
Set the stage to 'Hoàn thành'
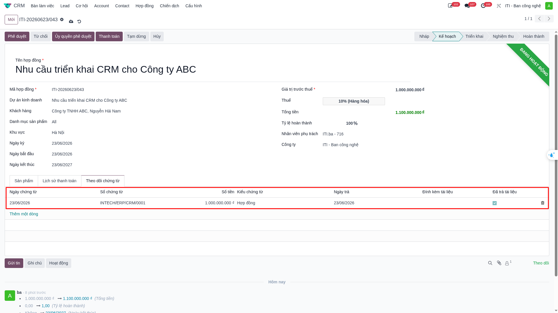pos(534,36)
